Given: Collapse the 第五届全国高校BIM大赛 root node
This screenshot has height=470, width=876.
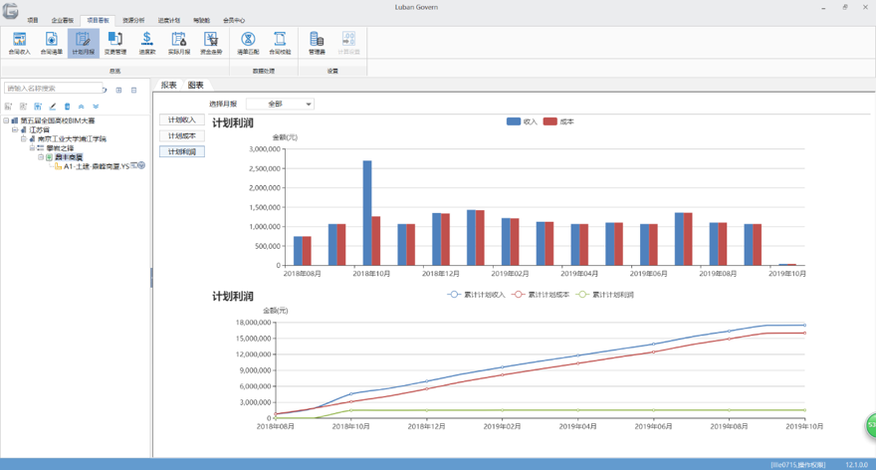Looking at the screenshot, I should (x=6, y=120).
